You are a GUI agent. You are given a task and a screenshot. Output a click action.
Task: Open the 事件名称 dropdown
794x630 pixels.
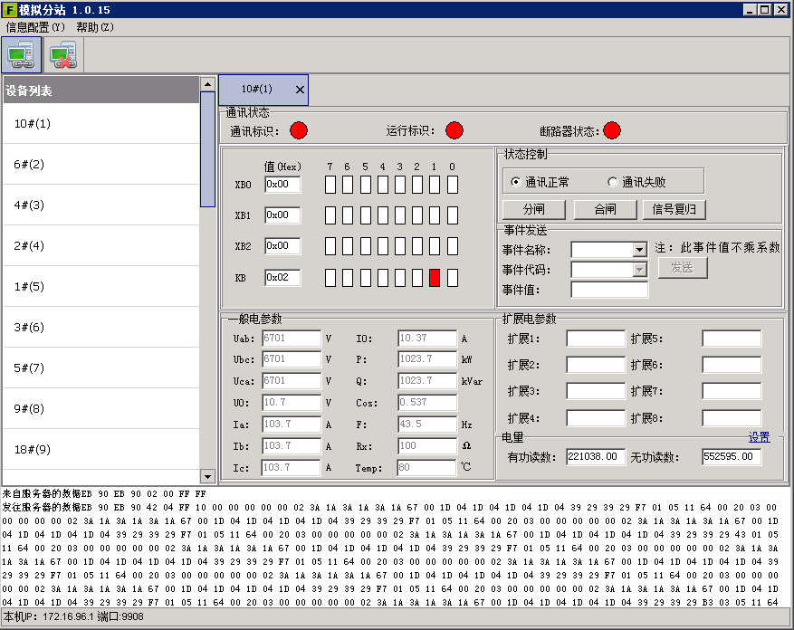(x=639, y=250)
